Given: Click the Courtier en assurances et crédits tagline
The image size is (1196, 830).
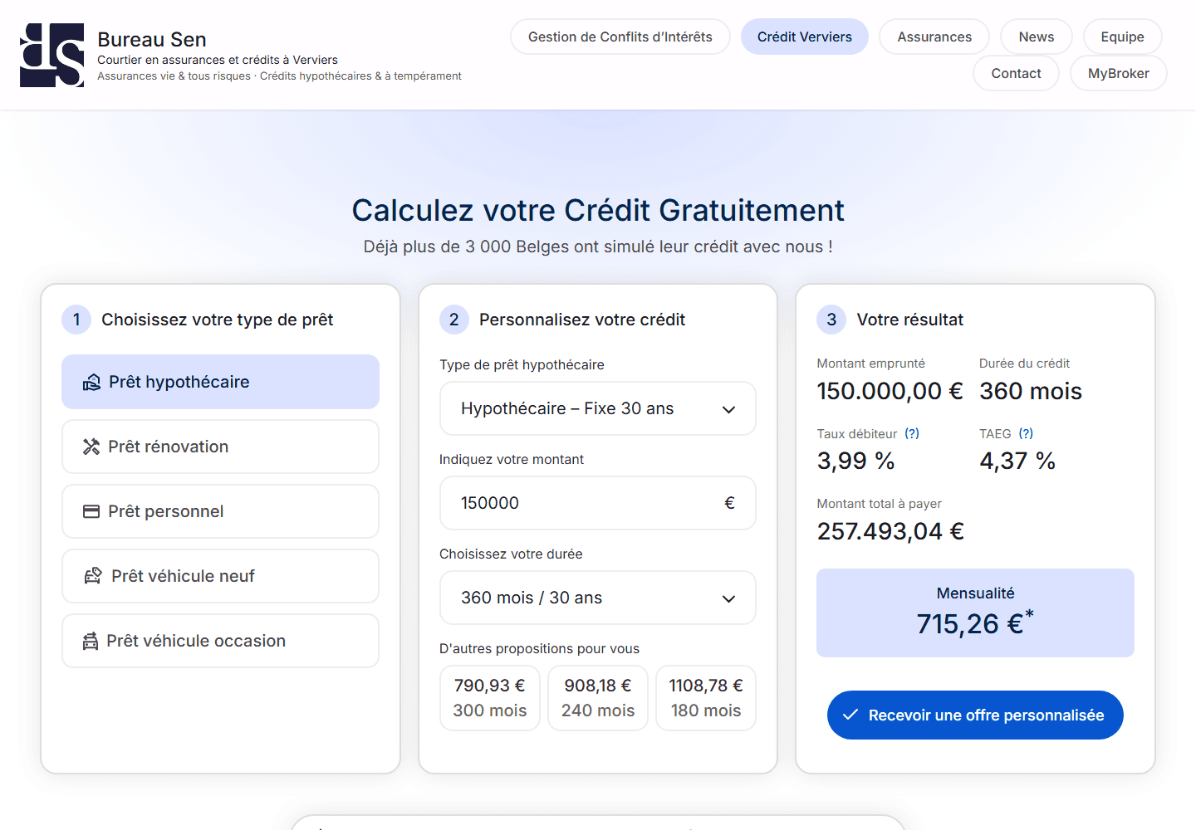Looking at the screenshot, I should [218, 60].
